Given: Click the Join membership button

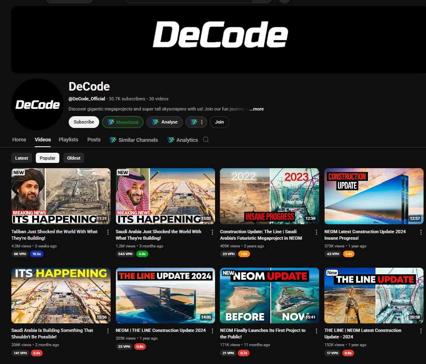Looking at the screenshot, I should coord(219,122).
